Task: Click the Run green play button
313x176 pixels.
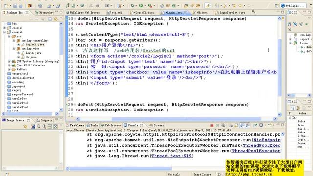Action: pos(141,6)
